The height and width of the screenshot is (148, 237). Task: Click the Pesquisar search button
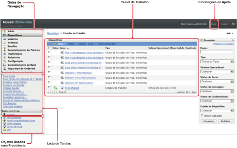click(x=209, y=121)
